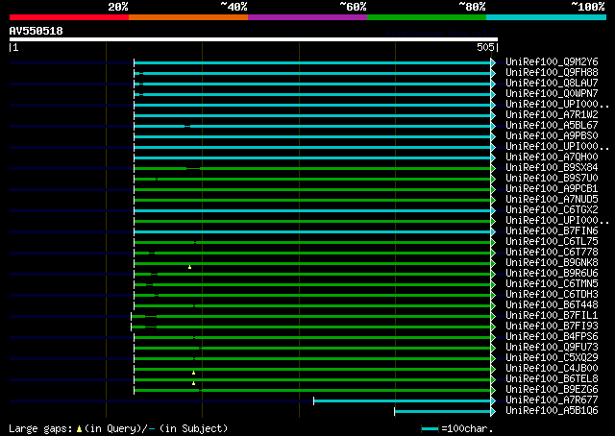Select hit label UniRef100_C6T778
The width and height of the screenshot is (615, 436).
(552, 253)
